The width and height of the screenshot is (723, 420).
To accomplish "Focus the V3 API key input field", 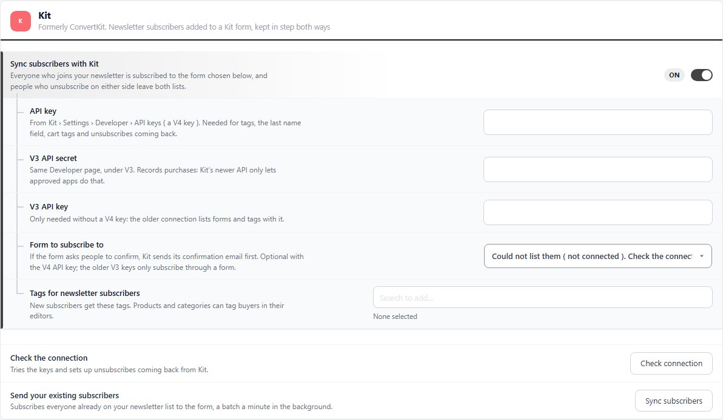I will click(x=597, y=212).
